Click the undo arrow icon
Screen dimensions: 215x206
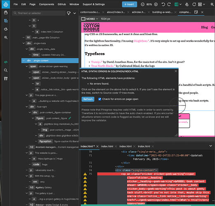click(163, 5)
